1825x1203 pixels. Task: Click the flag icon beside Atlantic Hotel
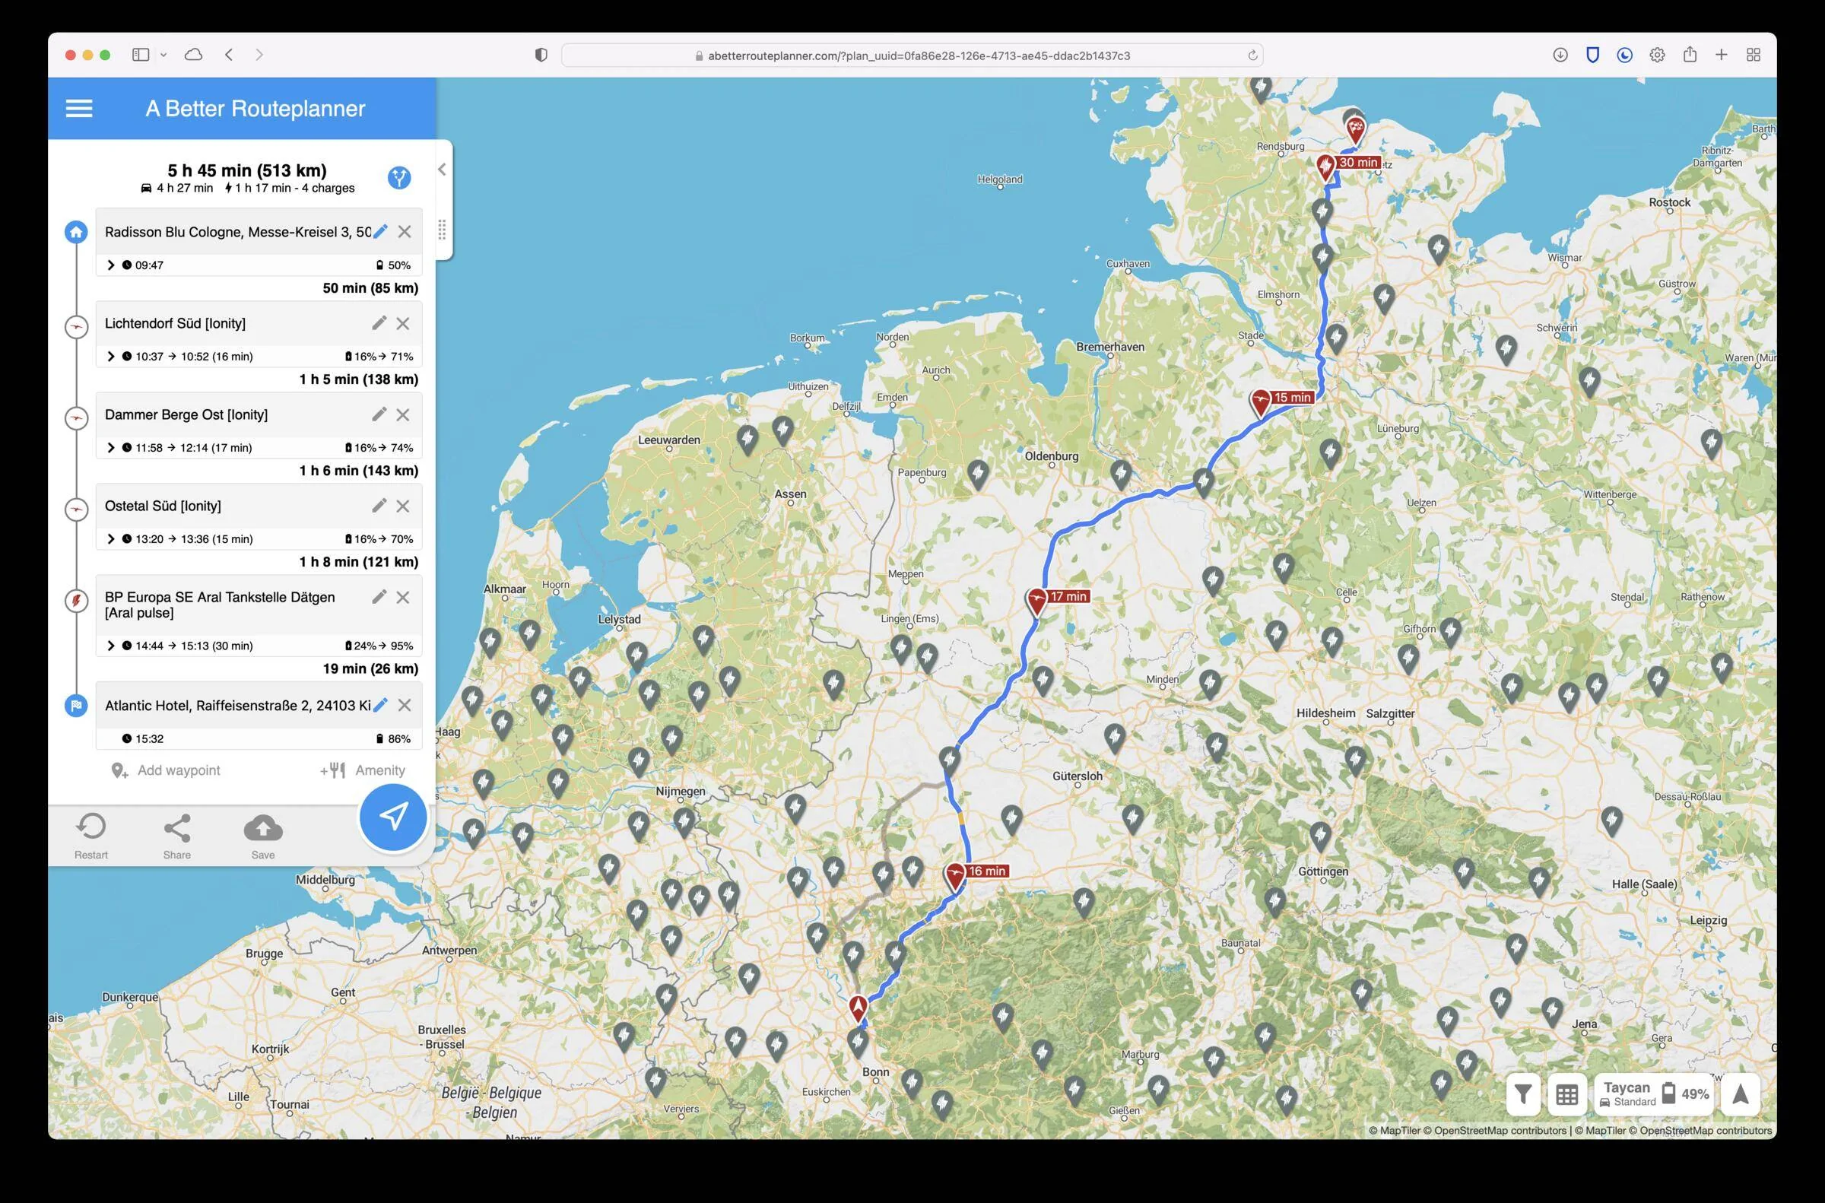click(76, 705)
